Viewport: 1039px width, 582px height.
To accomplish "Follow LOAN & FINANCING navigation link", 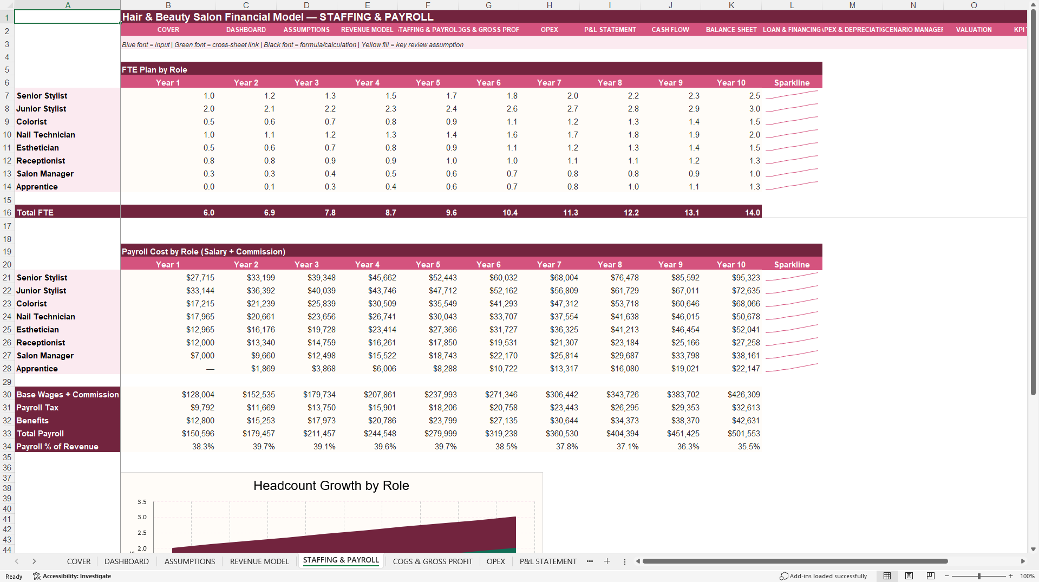I will click(x=792, y=30).
